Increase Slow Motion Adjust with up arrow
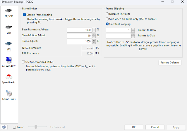Screen dimensions: 187x131 [94, 35]
